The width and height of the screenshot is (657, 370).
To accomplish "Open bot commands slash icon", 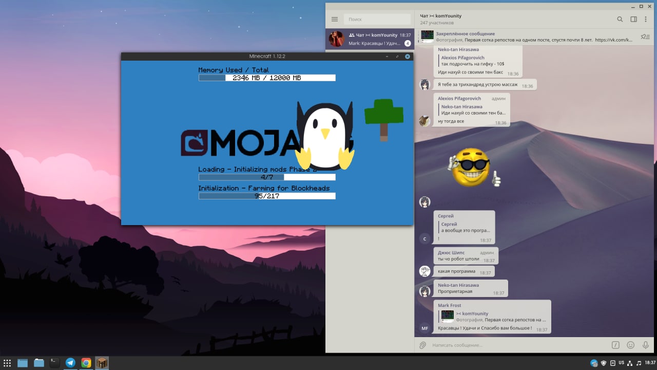I will [615, 345].
